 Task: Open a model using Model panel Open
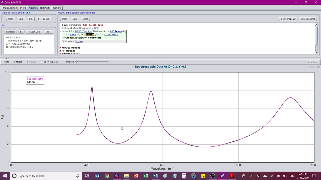pyautogui.click(x=65, y=19)
